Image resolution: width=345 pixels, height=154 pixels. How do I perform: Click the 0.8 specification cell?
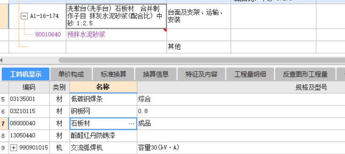pos(241,111)
